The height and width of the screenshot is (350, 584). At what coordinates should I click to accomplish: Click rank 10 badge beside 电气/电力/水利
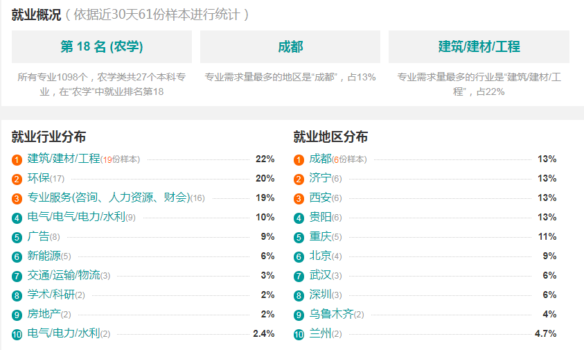click(x=17, y=334)
